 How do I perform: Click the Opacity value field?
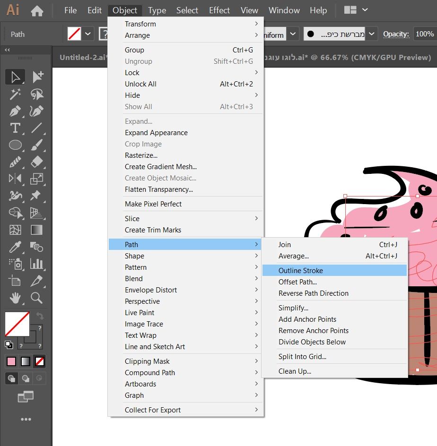424,34
